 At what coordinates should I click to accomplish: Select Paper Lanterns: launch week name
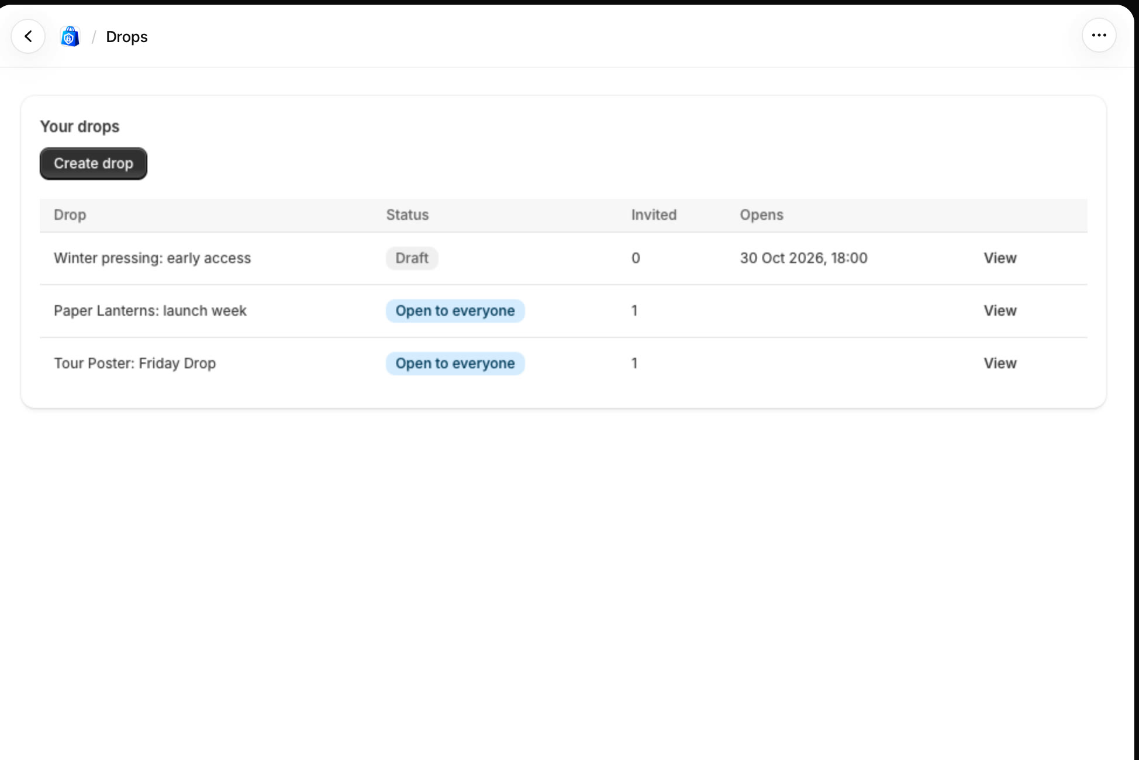point(150,311)
